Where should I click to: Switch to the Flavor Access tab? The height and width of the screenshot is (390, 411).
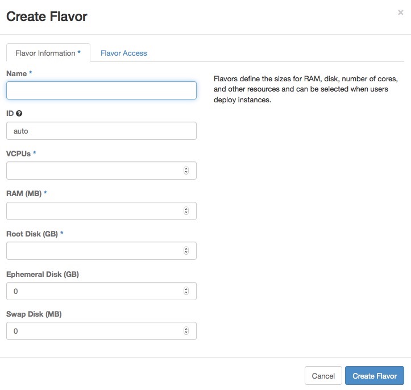(123, 53)
